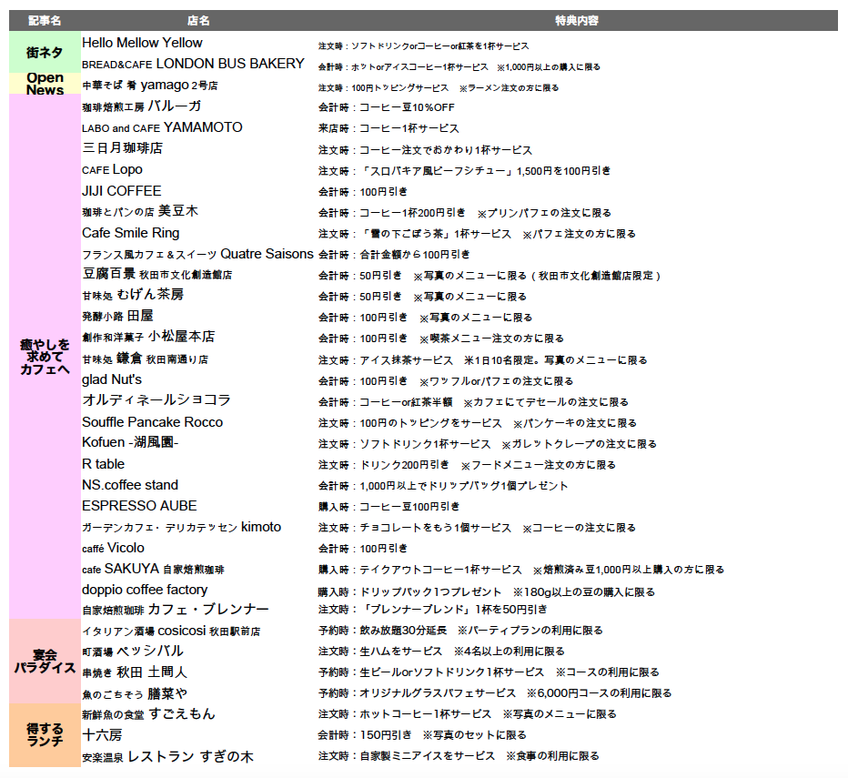Click the Cafe Smile Ring shop name
Screen dimensions: 848x778
pos(130,233)
